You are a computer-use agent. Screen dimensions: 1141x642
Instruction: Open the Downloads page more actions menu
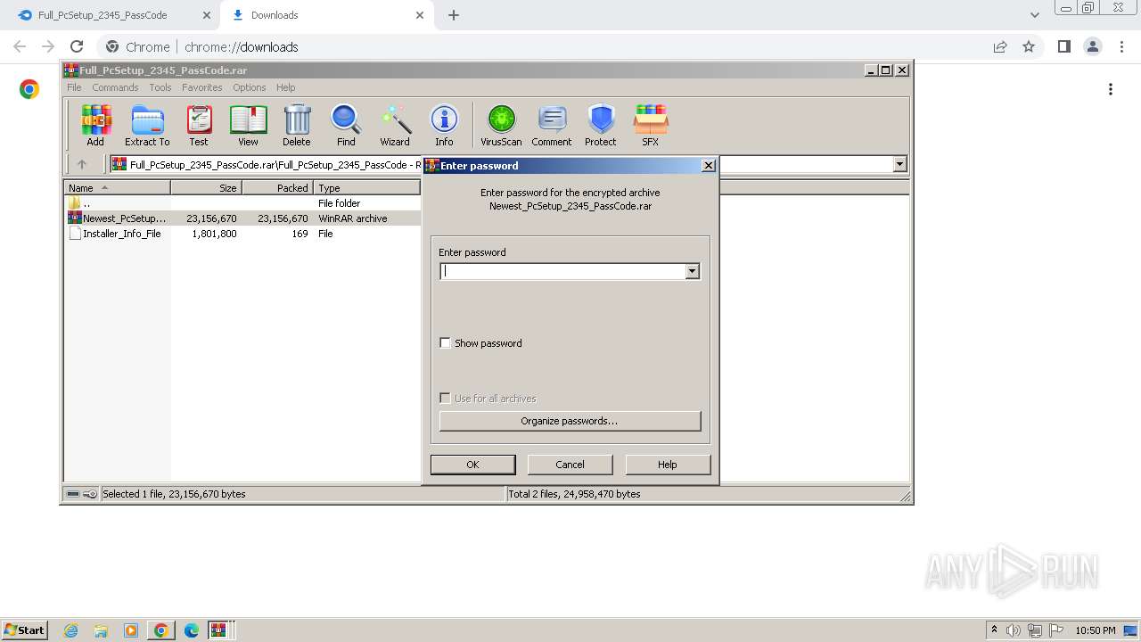1111,89
